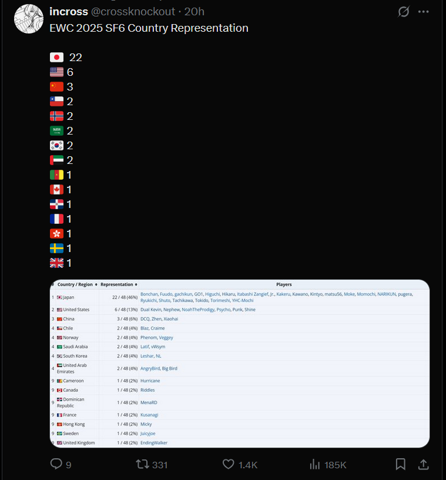Click the Players column header in image
The height and width of the screenshot is (480, 446).
[x=284, y=284]
